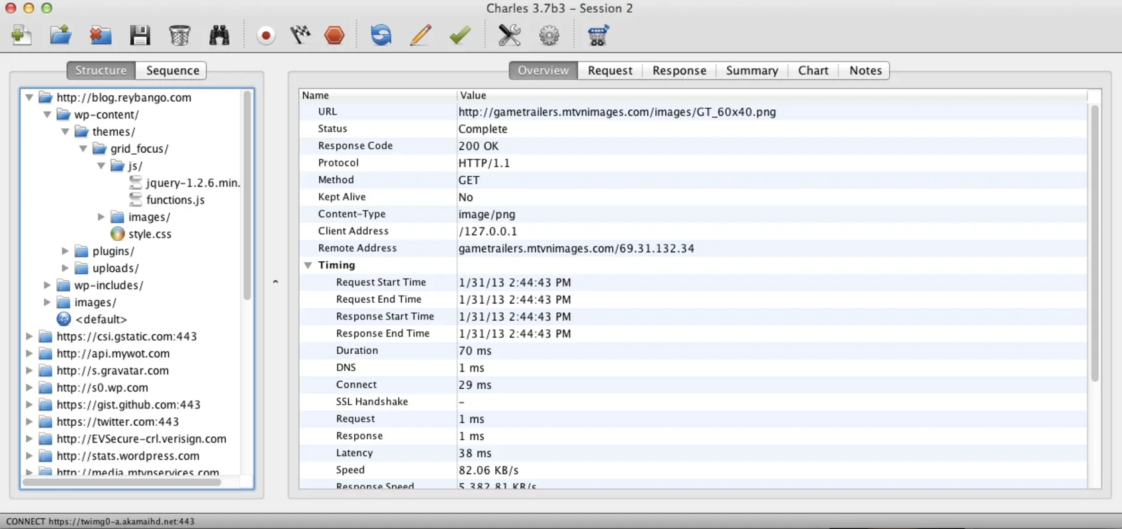Clear the session with the trash can icon
This screenshot has height=529, width=1122.
tap(179, 35)
